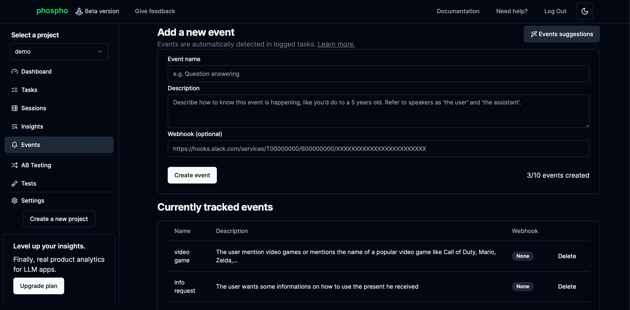This screenshot has width=630, height=310.
Task: Expand the project selector chevron
Action: 100,52
